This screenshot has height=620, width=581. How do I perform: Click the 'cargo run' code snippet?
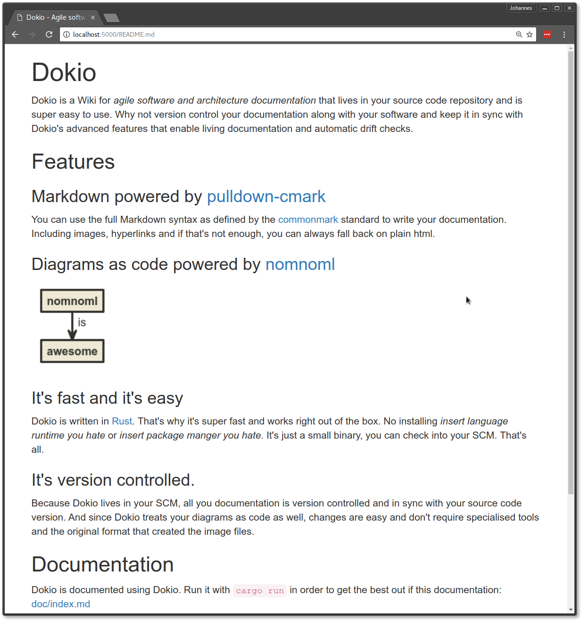coord(260,591)
